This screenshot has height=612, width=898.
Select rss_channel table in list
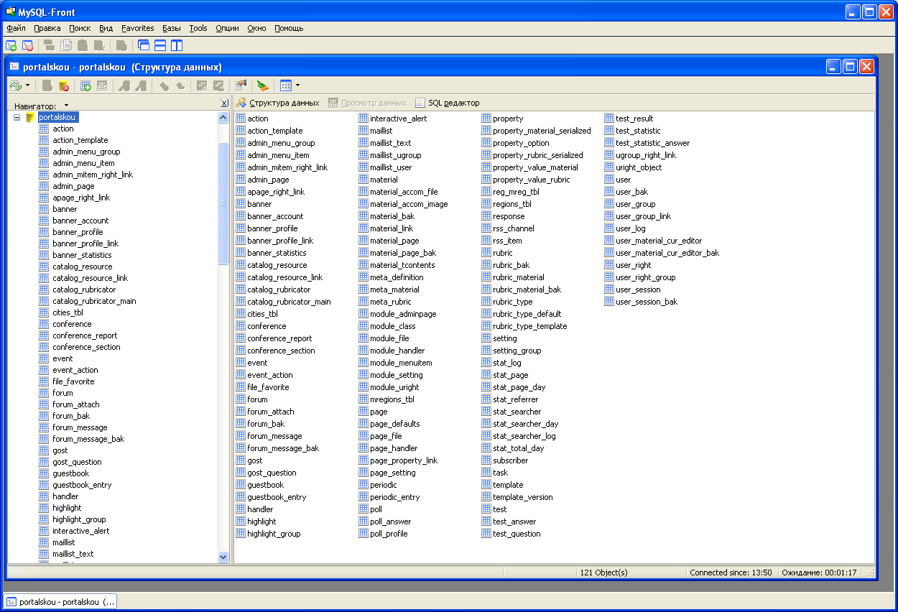pos(514,228)
